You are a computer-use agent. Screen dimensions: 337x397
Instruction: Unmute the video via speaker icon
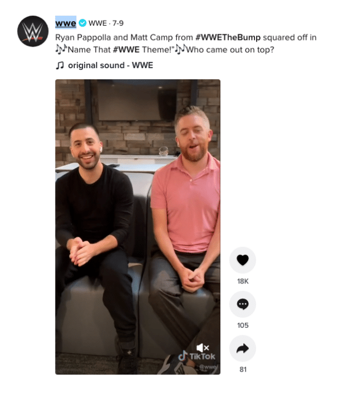point(203,348)
